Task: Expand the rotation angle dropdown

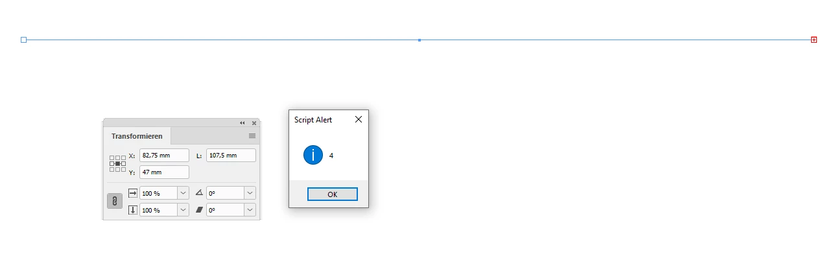Action: coord(250,193)
